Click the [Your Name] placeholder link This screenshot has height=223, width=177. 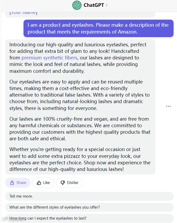23,13
